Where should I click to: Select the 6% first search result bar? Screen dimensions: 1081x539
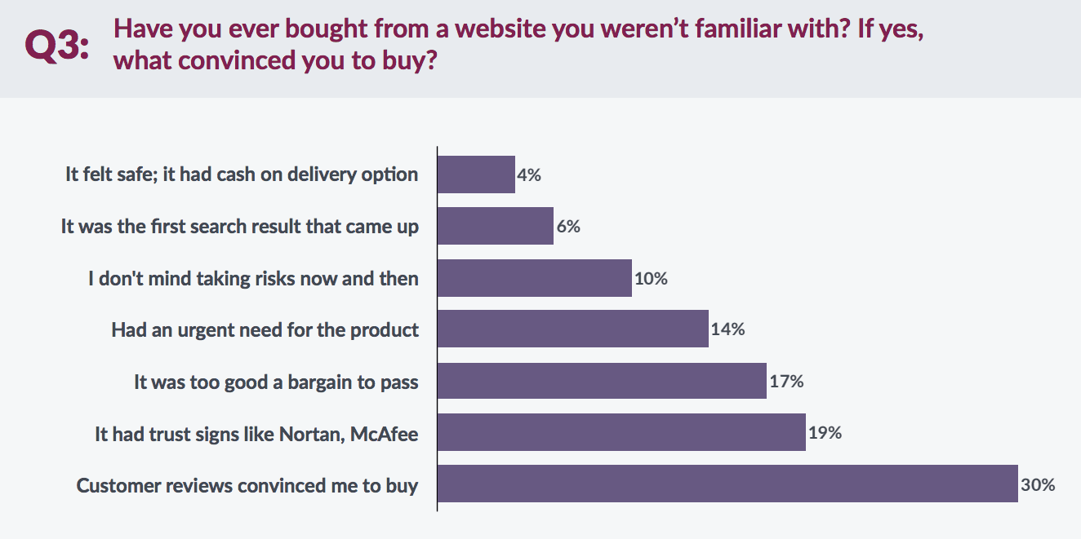point(496,226)
